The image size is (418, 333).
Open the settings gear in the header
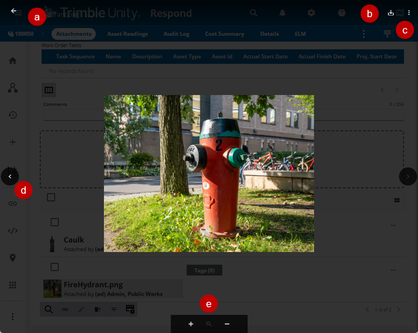tap(311, 13)
